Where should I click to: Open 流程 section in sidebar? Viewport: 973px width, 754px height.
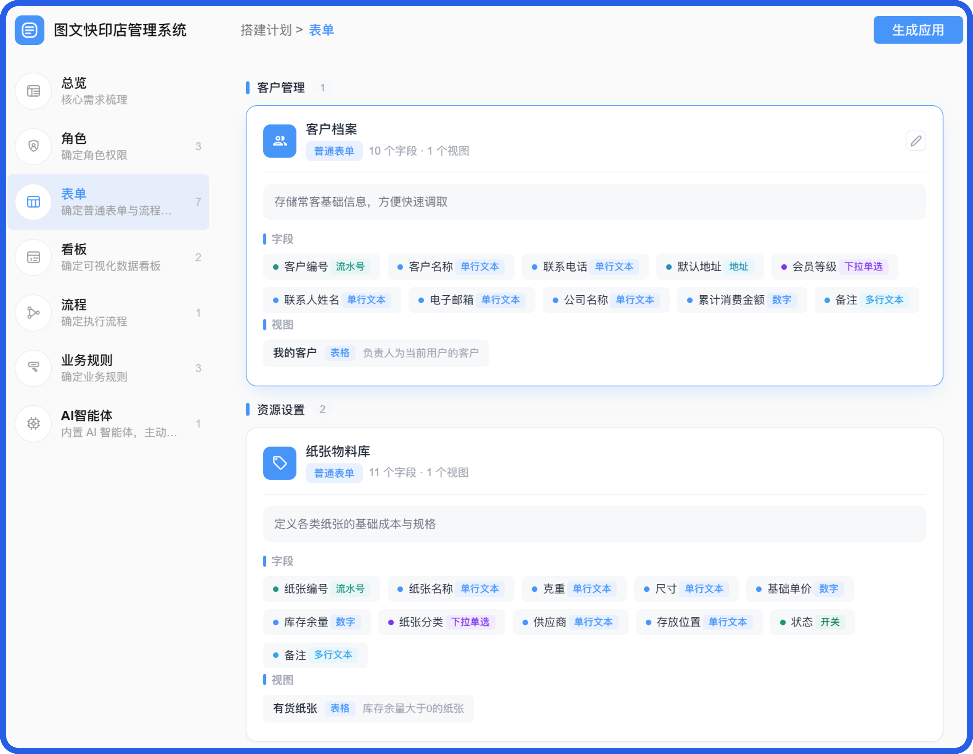click(108, 313)
